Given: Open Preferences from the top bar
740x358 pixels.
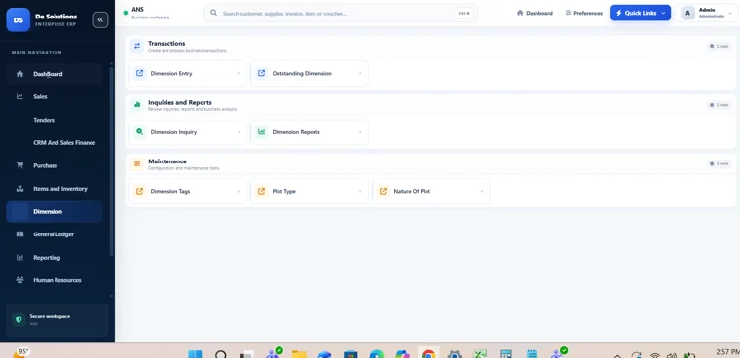Looking at the screenshot, I should pos(584,14).
